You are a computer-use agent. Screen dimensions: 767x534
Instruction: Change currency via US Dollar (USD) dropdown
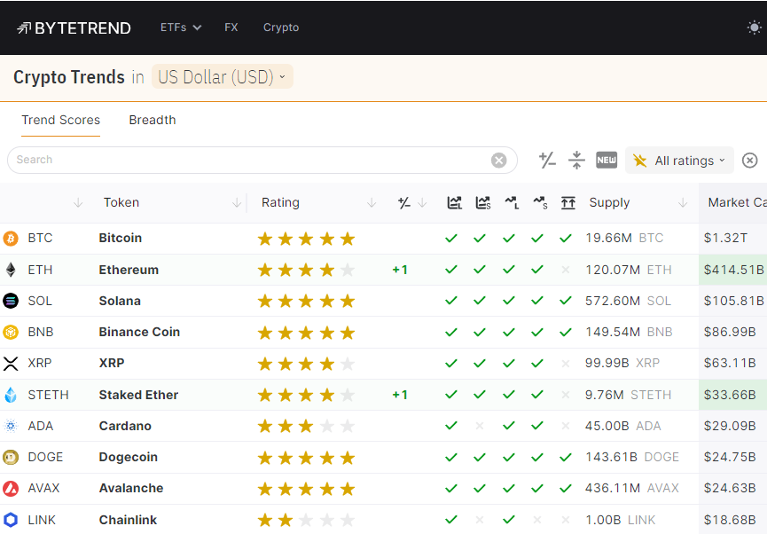point(222,77)
